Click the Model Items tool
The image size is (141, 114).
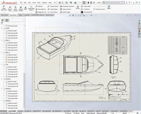click(10, 9)
